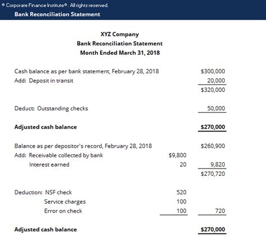Select the Interest earned label
This screenshot has height=243, width=266.
point(49,165)
